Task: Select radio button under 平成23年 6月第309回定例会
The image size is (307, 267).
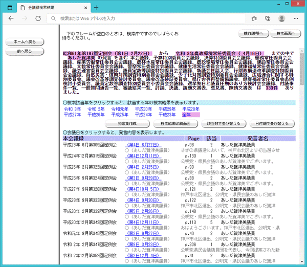Action: tap(127, 150)
